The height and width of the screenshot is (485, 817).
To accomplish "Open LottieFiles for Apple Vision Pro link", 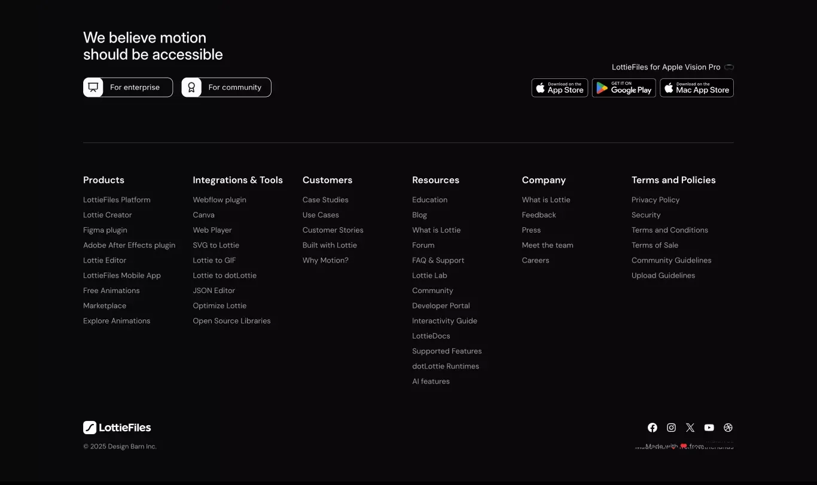I will click(x=673, y=67).
